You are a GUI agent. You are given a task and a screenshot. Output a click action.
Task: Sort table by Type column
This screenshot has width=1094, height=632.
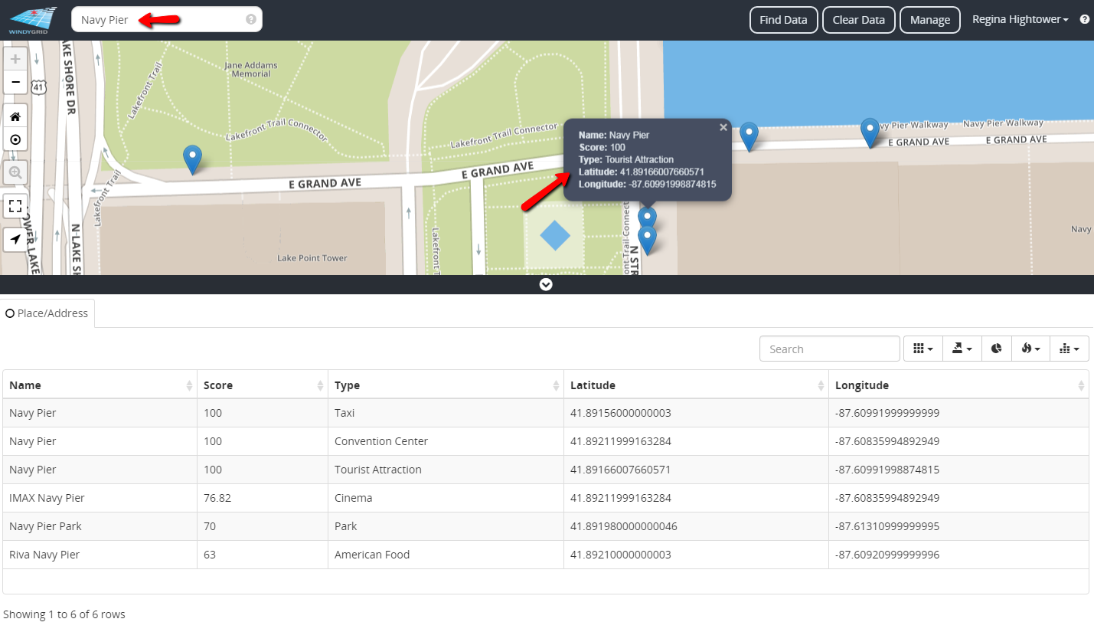pos(446,385)
